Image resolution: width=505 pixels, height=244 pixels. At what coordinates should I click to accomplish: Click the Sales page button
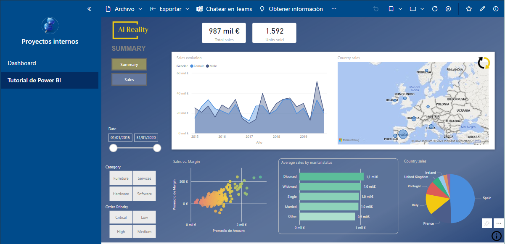tap(129, 79)
